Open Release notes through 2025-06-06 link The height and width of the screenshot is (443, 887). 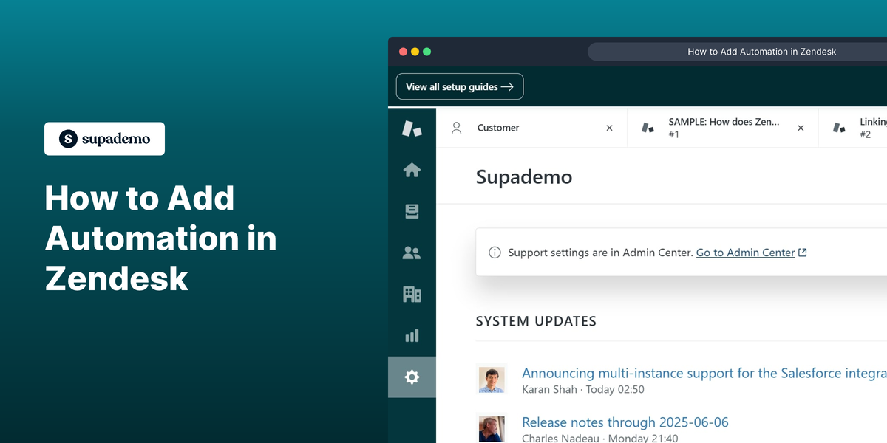[x=625, y=422]
